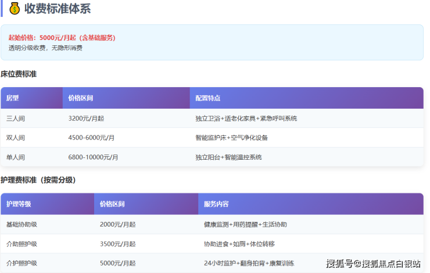The image size is (430, 273).
Task: Click the 独立阳台+智能温控系统 cell
Action: tap(228, 157)
